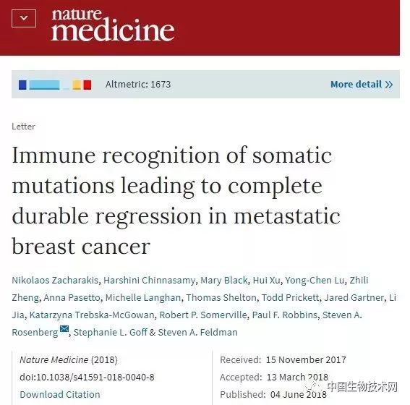Click the red Altmetric color block
410x405 pixels.
click(x=87, y=85)
